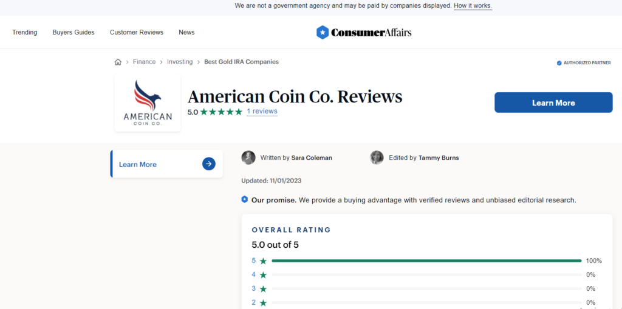Click the American Coin Co. Reviews heading
This screenshot has height=309, width=622.
[x=295, y=97]
